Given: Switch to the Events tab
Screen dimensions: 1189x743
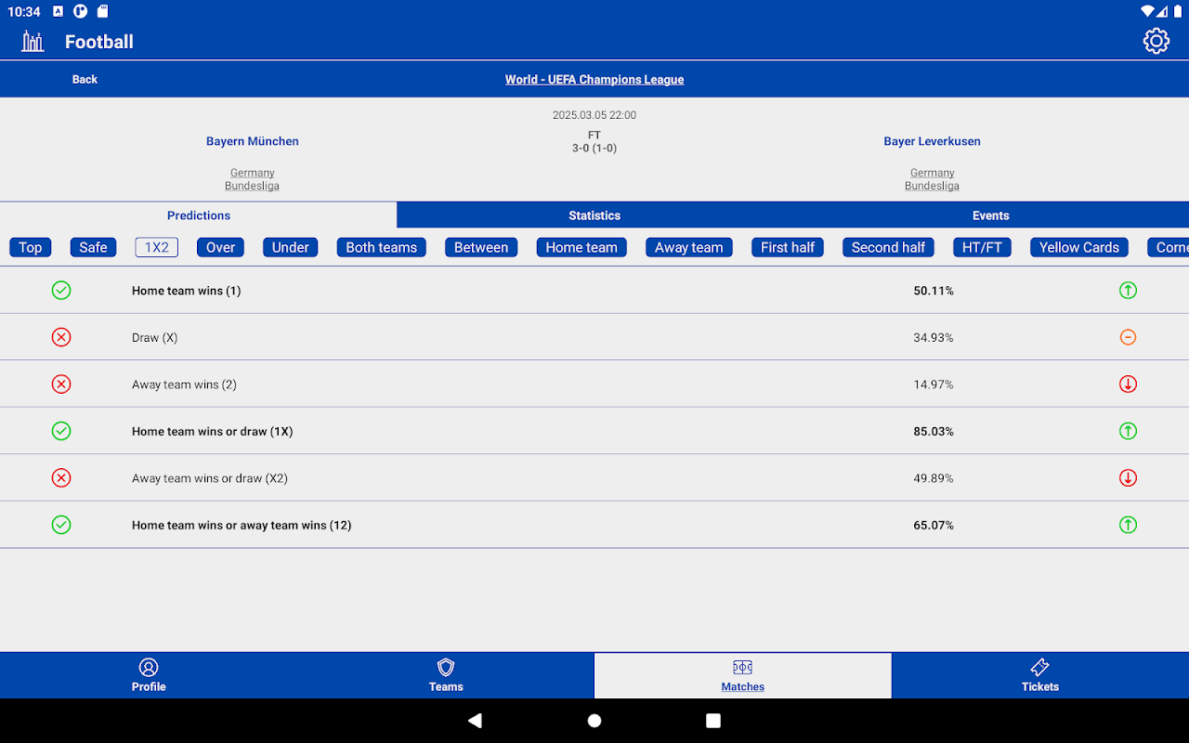Looking at the screenshot, I should coord(991,215).
